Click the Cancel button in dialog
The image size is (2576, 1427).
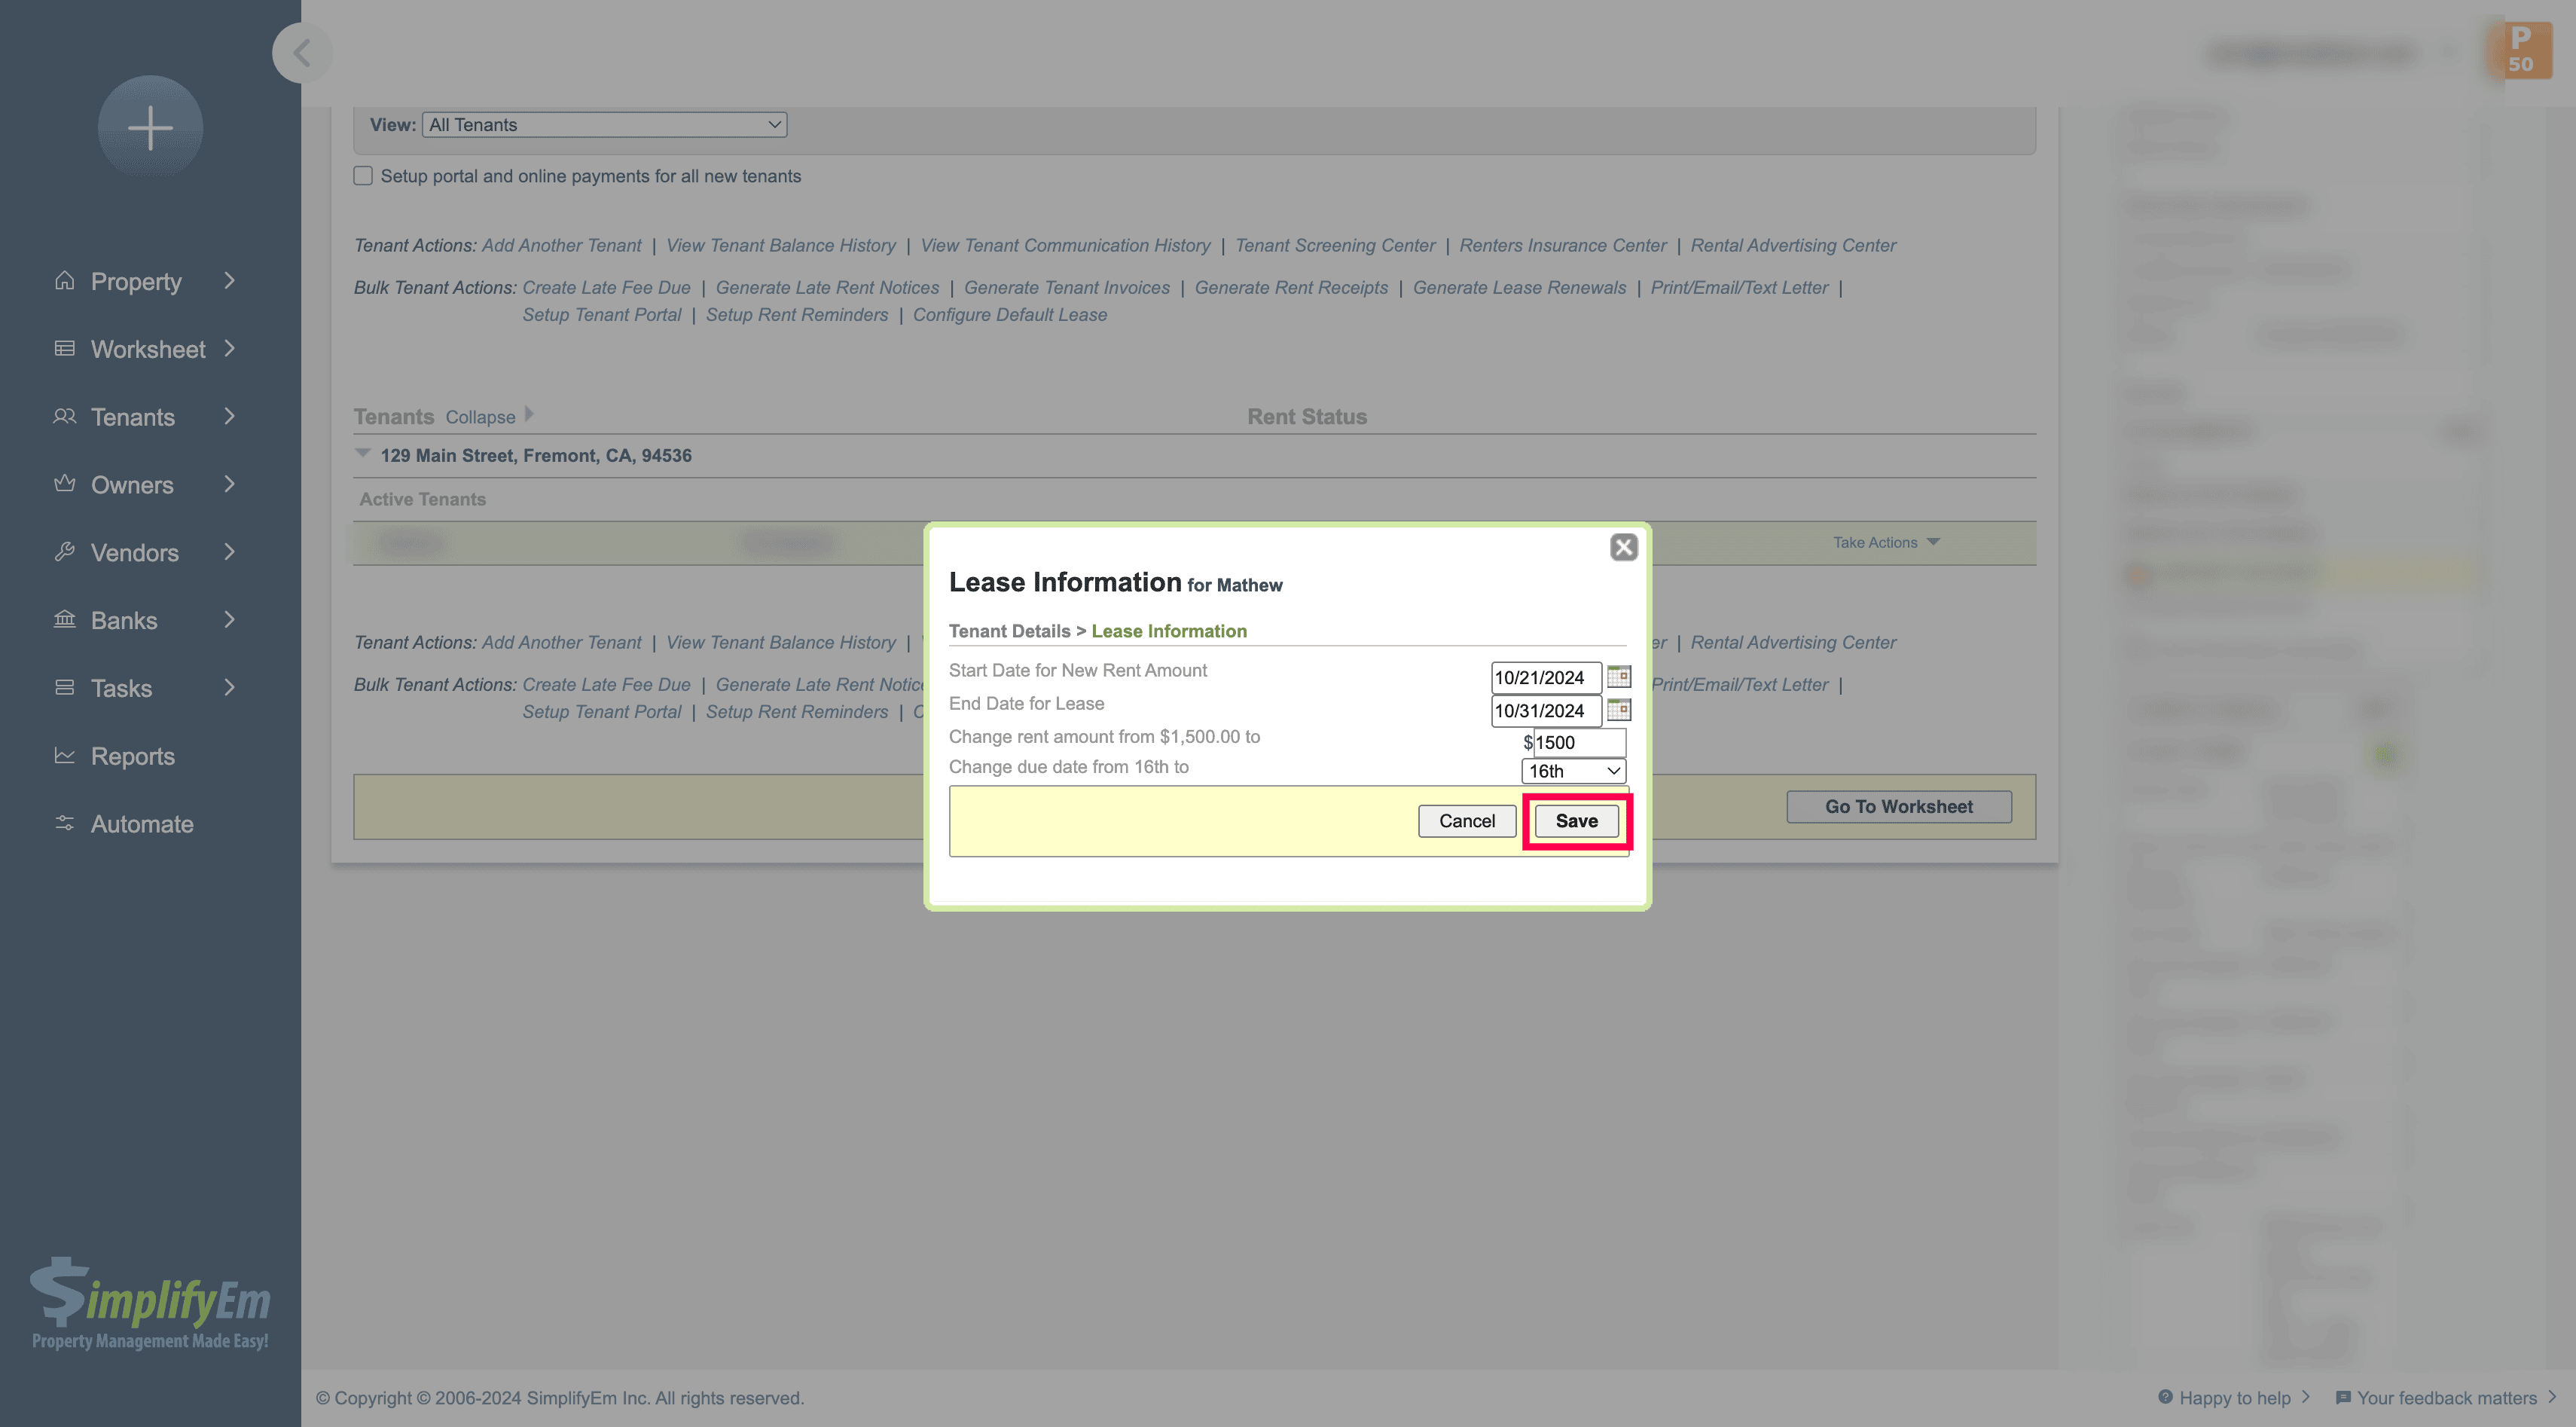click(x=1466, y=821)
